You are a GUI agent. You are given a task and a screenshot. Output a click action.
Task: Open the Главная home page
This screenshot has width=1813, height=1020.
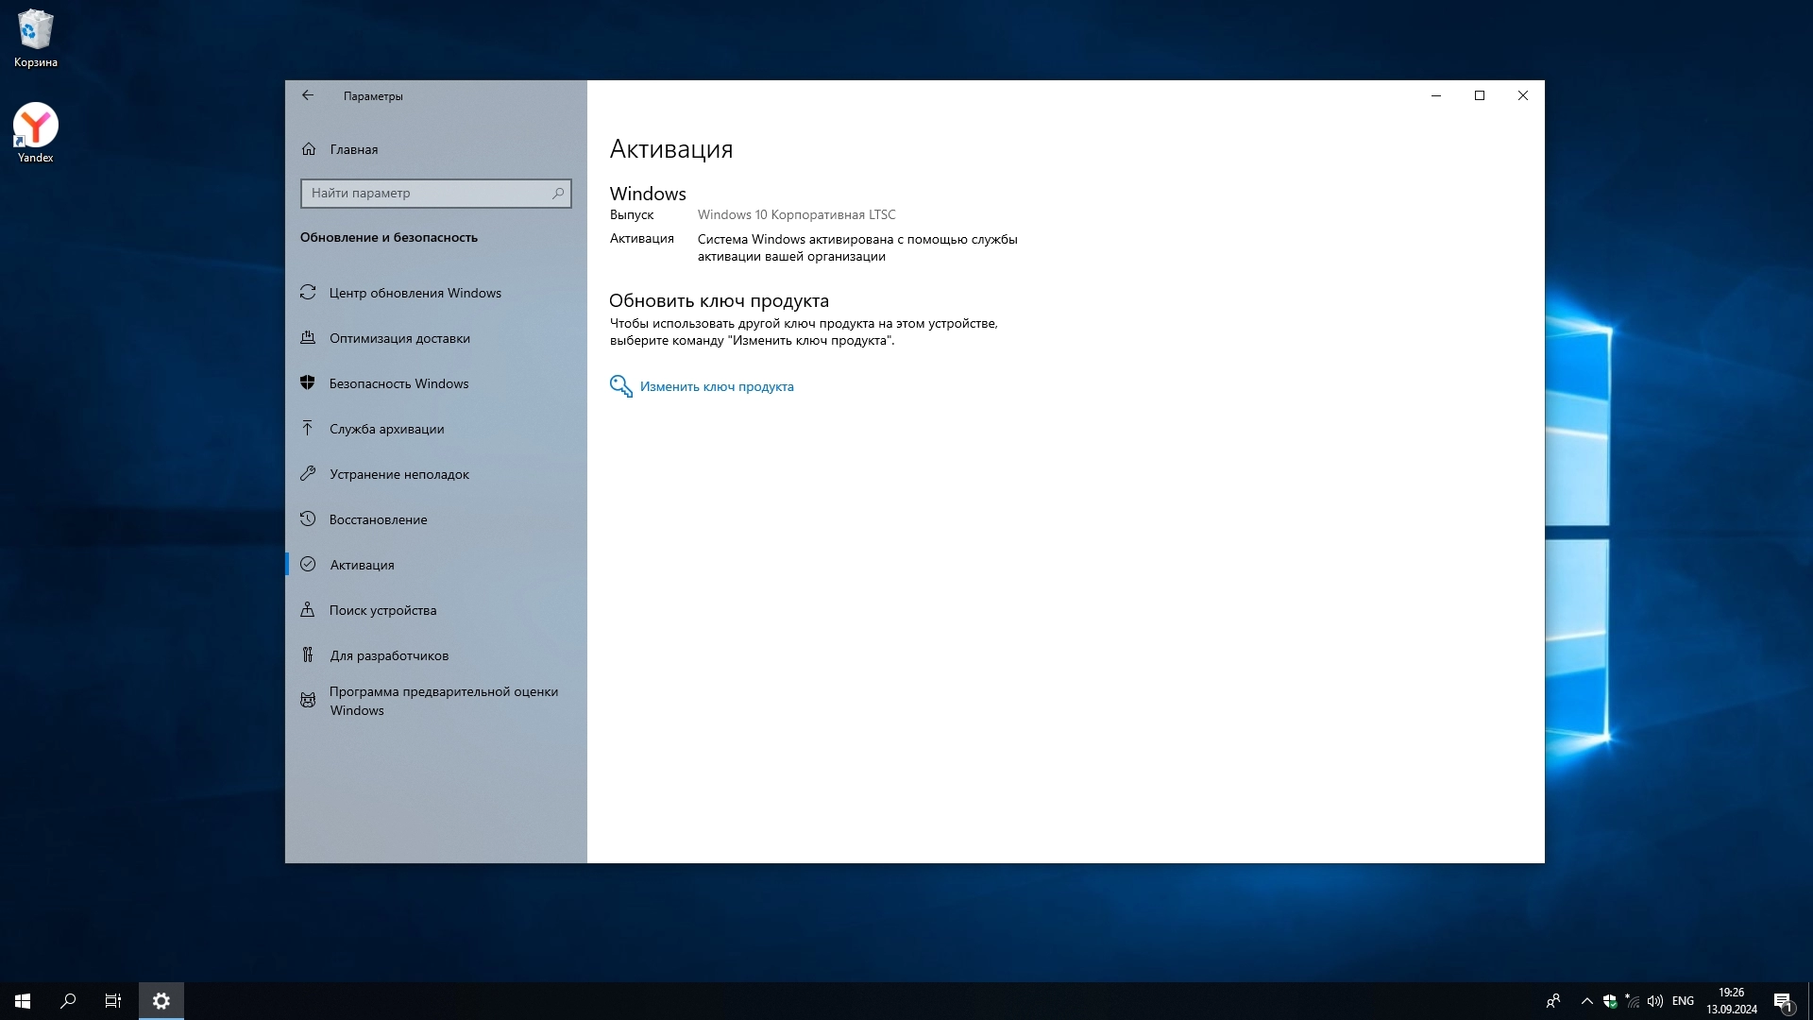coord(353,149)
